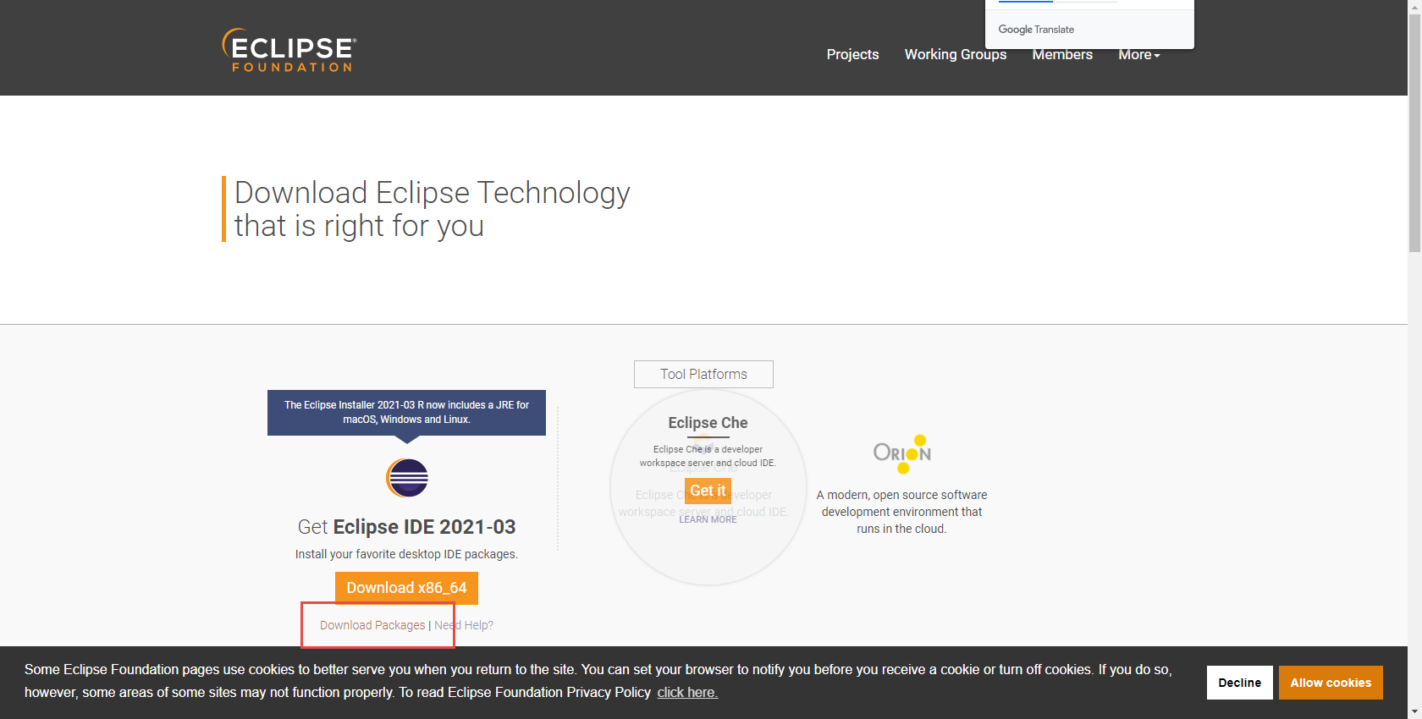Screen dimensions: 1422x719
Task: Click the Install your favorite desktop IDE text
Action: 406,554
